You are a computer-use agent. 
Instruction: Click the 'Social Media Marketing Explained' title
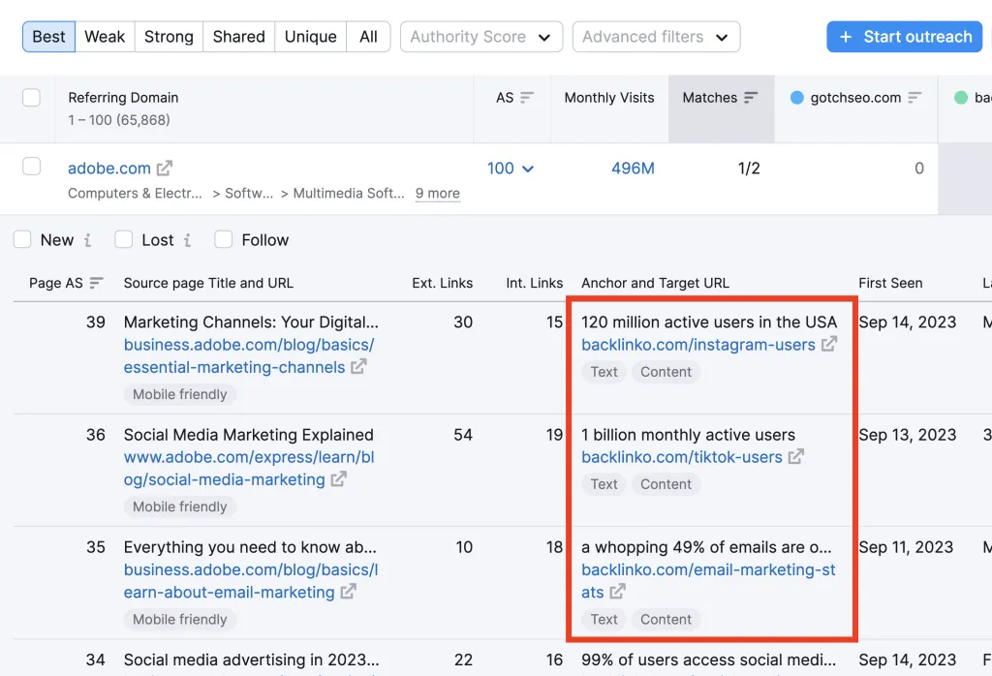coord(249,435)
